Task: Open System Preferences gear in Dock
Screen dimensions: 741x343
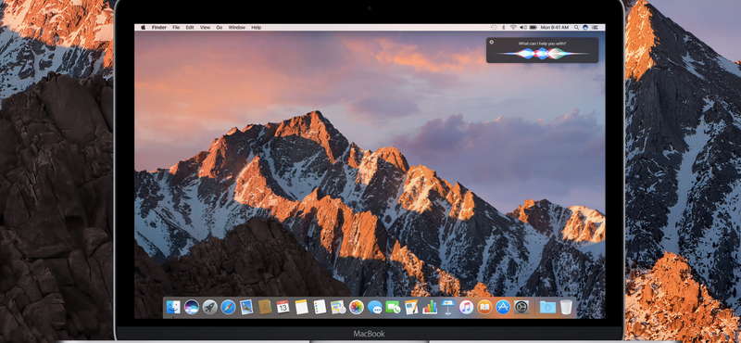Action: (x=521, y=307)
